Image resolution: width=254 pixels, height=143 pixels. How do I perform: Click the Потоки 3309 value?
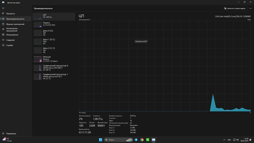point(92,126)
